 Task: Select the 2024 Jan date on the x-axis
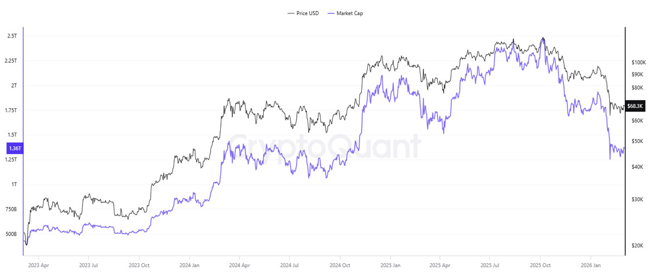point(188,266)
